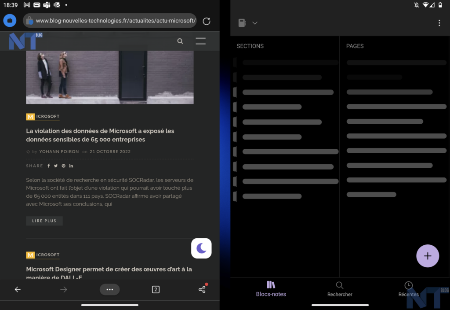Tap the Outlook notification icon in status bar
450x310 pixels.
point(57,5)
